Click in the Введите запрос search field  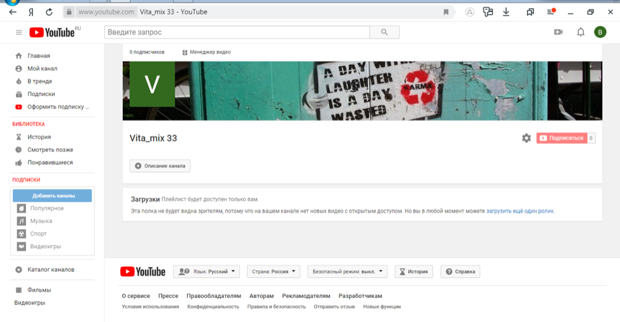(x=237, y=32)
